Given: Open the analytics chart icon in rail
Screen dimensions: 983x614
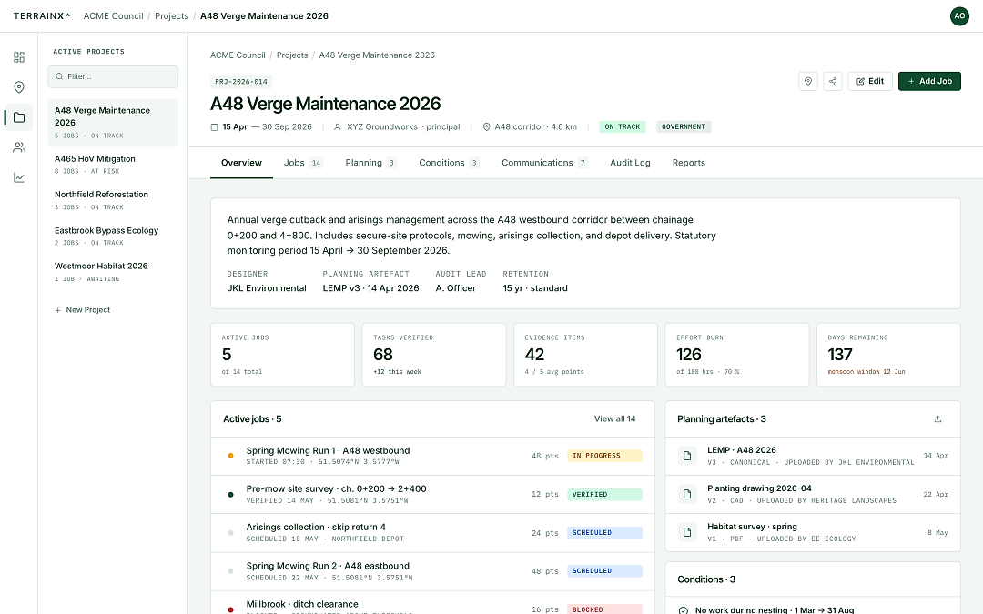Looking at the screenshot, I should pos(19,178).
